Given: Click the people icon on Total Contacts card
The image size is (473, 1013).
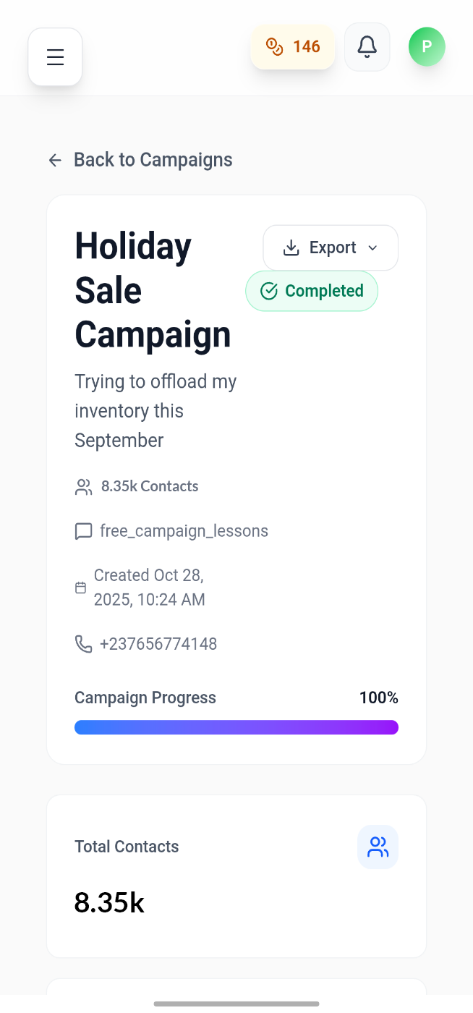Looking at the screenshot, I should click(377, 847).
